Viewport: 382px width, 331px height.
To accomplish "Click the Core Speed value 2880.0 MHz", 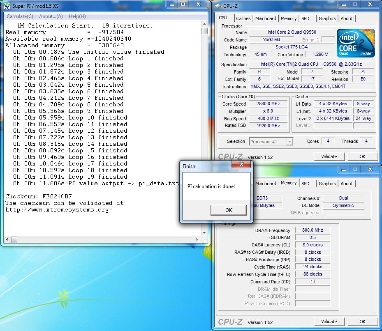I will click(x=268, y=103).
